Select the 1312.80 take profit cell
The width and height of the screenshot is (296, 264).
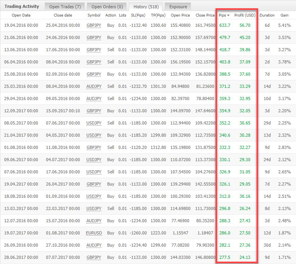(x=158, y=147)
